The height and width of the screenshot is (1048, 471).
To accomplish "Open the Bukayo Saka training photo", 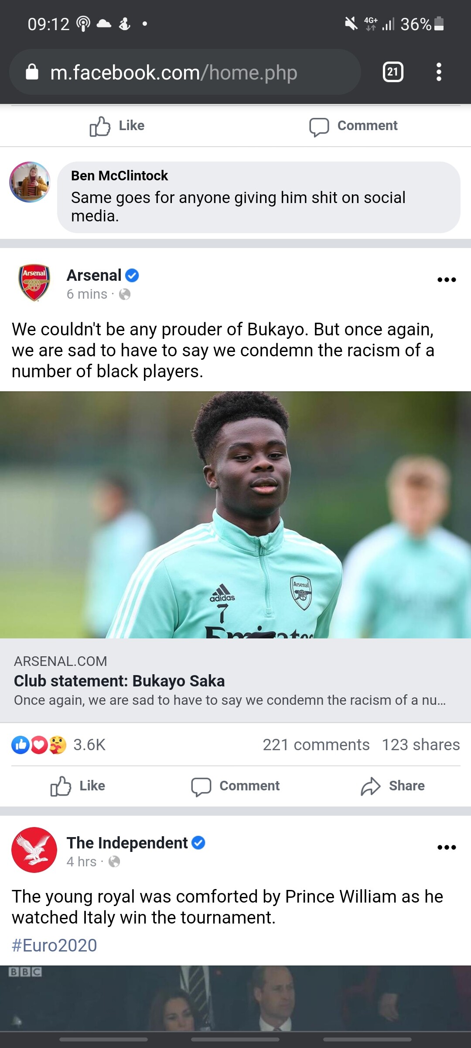I will click(x=235, y=515).
